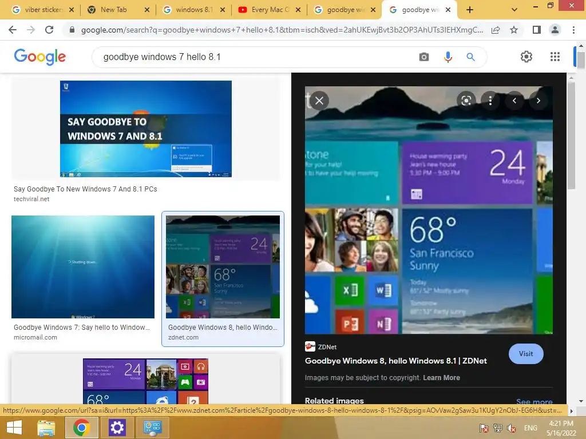Close the image preview panel
586x439 pixels.
click(x=319, y=101)
